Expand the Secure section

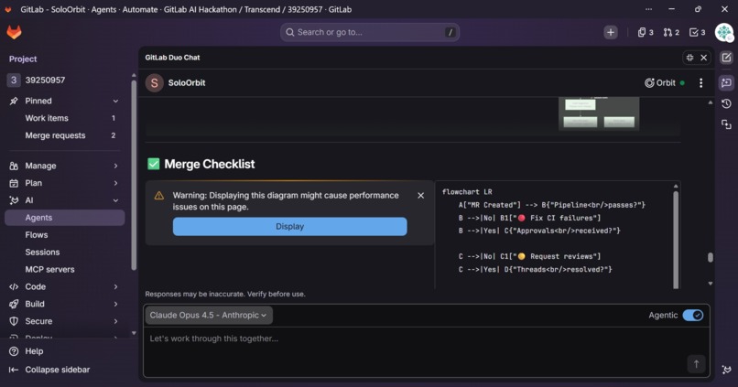(x=64, y=321)
